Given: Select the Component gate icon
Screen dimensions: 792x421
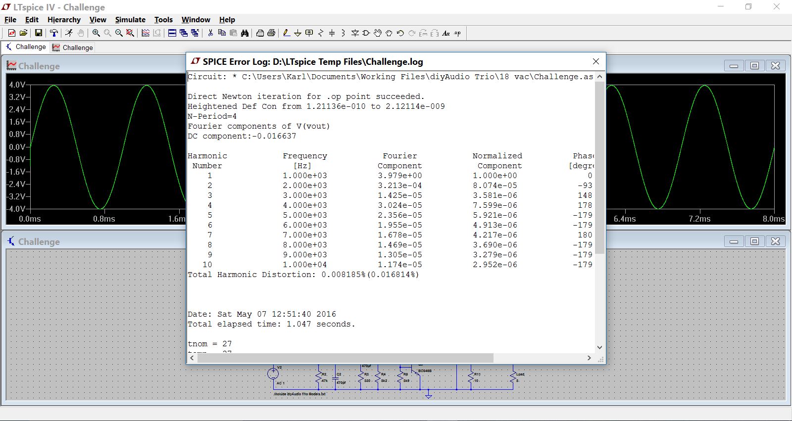Looking at the screenshot, I should [366, 33].
